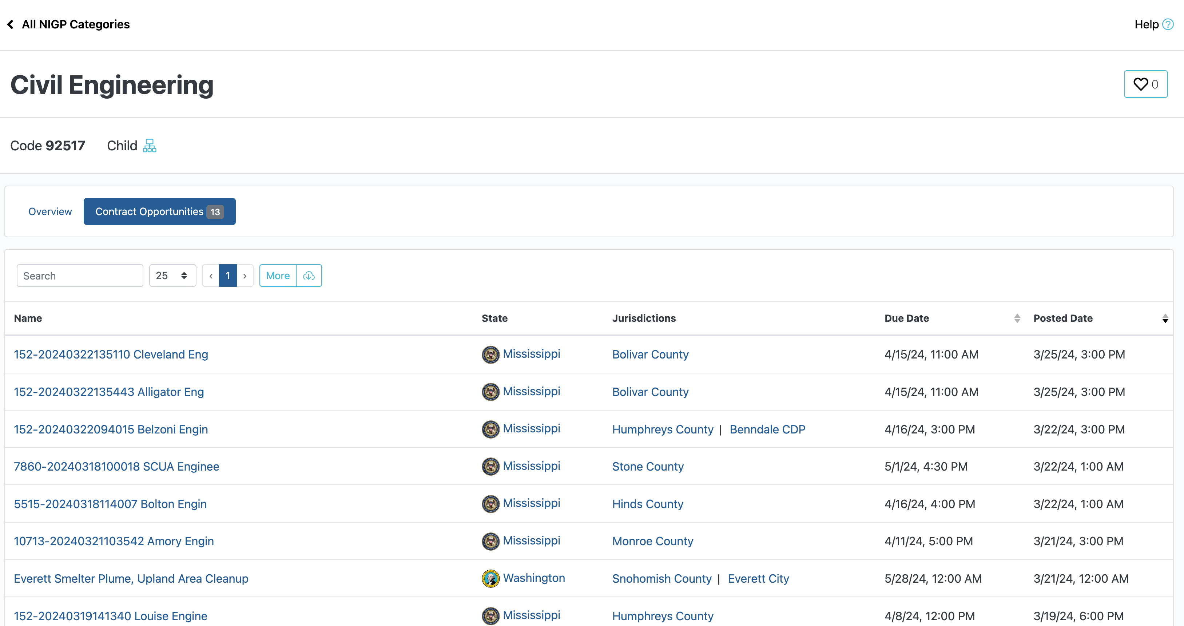Click Mississippi seal in SCUA Enginee row
The image size is (1184, 626).
tap(490, 467)
